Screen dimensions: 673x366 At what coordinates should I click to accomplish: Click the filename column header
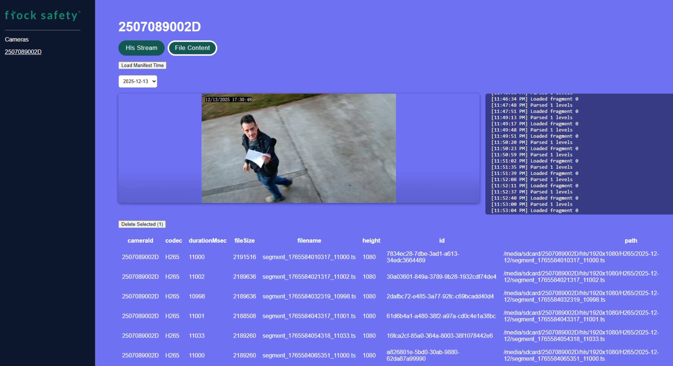[309, 241]
